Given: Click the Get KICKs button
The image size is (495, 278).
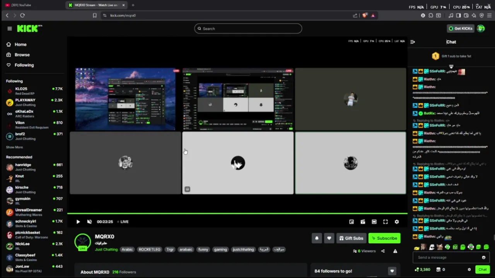Looking at the screenshot, I should 461,29.
